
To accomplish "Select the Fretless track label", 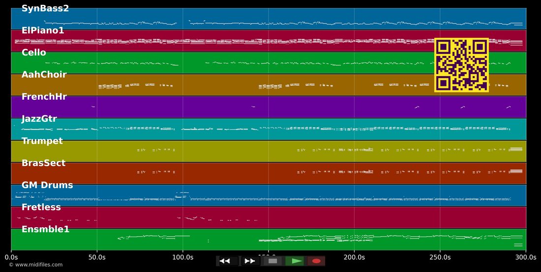I will pyautogui.click(x=41, y=207).
